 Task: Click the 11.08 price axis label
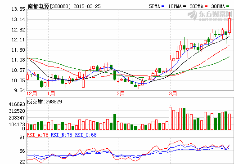coord(18,60)
